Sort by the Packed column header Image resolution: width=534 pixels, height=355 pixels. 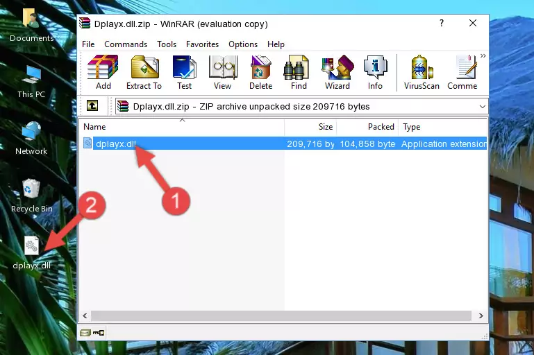tap(367, 127)
